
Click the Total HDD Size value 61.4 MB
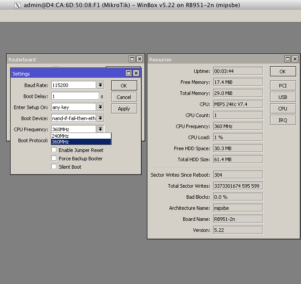[x=238, y=159]
